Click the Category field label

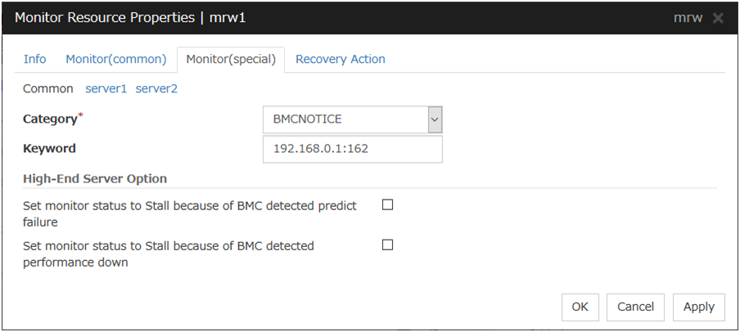(51, 119)
